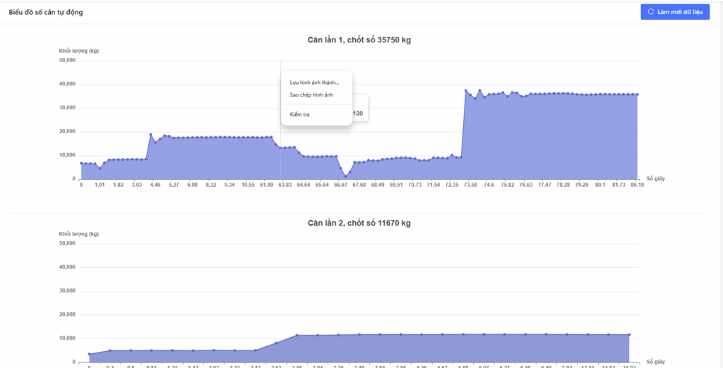Click the last data point of Cân lần 2
This screenshot has width=723, height=368.
(x=629, y=335)
